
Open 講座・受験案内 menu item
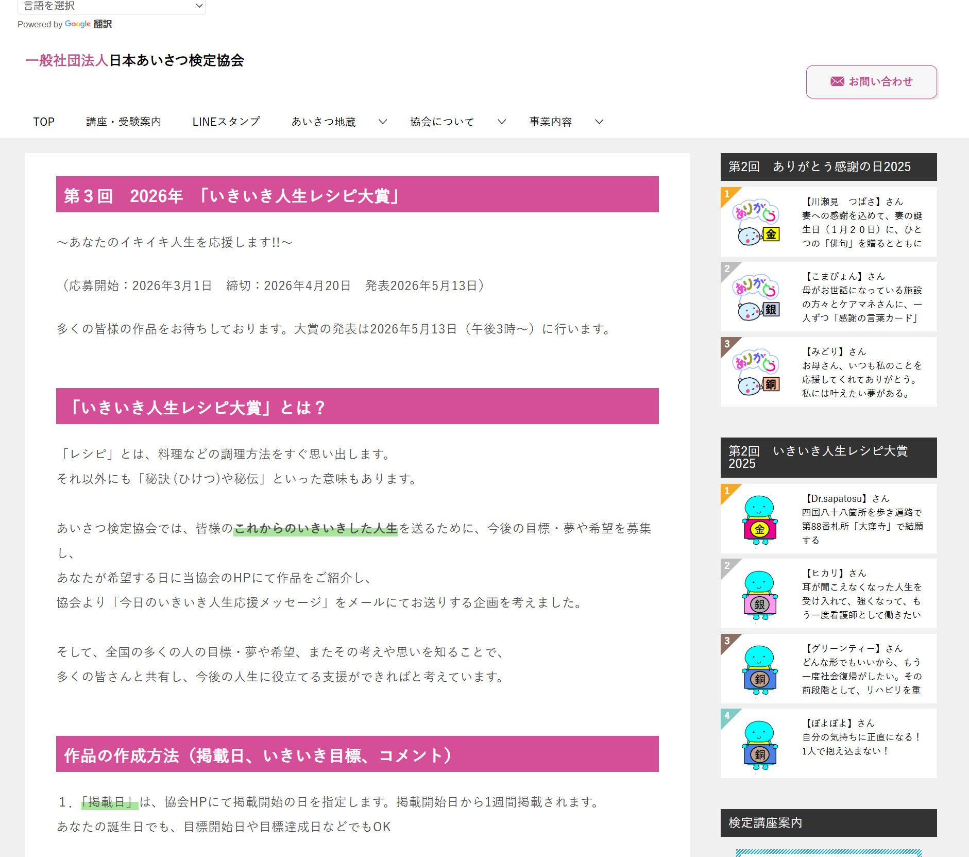click(124, 122)
